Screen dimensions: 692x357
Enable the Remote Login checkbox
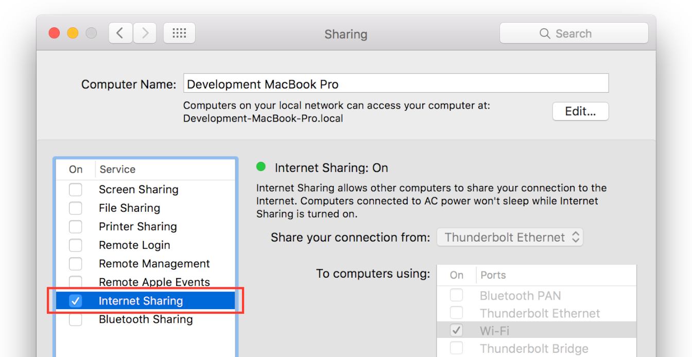pyautogui.click(x=76, y=245)
